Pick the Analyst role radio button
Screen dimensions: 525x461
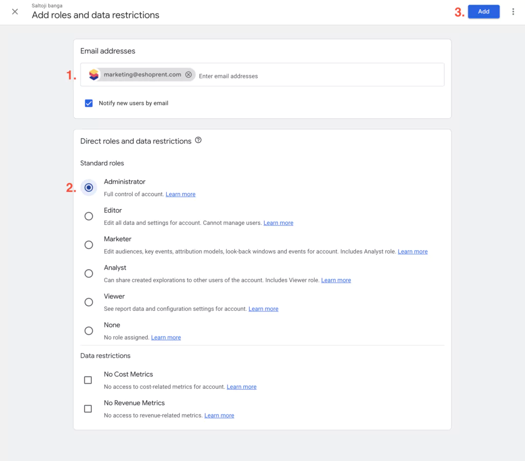[x=89, y=274]
